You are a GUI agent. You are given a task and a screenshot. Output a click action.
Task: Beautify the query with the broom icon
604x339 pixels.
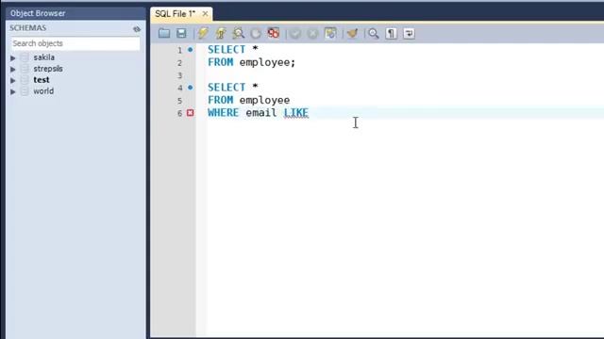[352, 34]
